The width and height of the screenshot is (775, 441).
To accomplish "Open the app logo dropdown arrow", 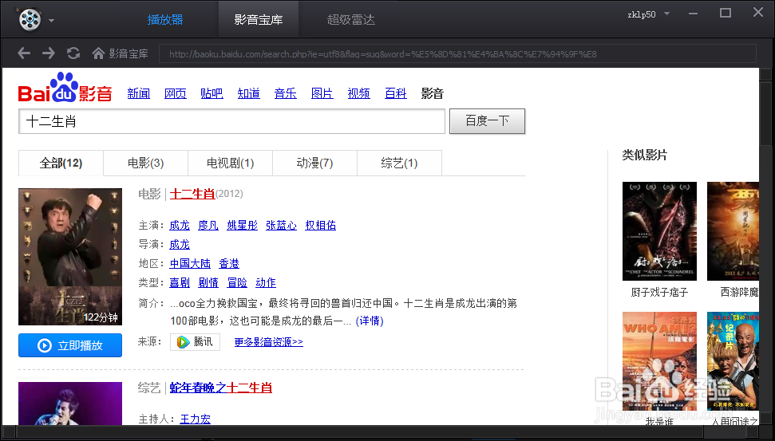I will [51, 21].
